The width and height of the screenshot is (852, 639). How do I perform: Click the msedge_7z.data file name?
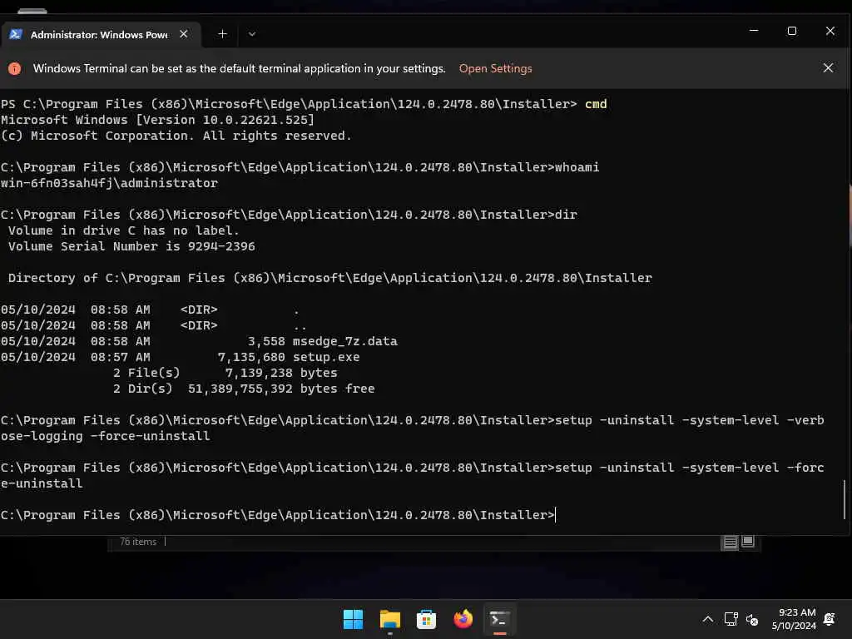pos(345,341)
